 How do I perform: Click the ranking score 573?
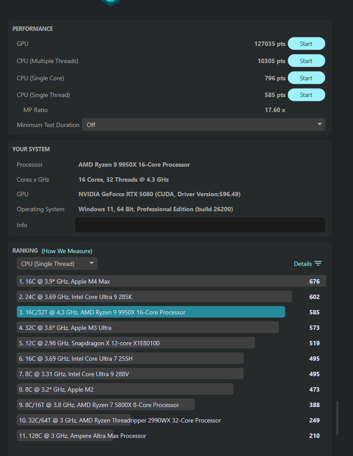pos(314,328)
